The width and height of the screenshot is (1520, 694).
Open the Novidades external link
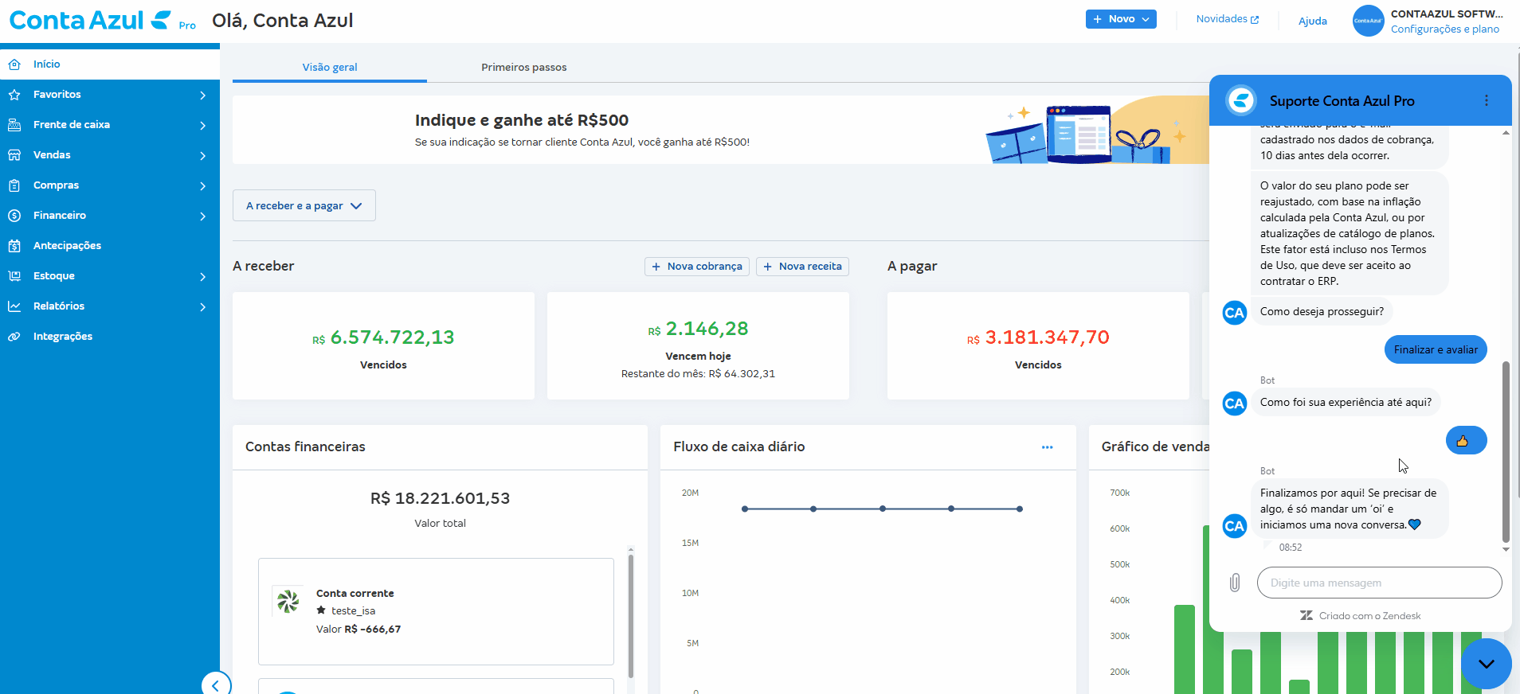tap(1228, 19)
